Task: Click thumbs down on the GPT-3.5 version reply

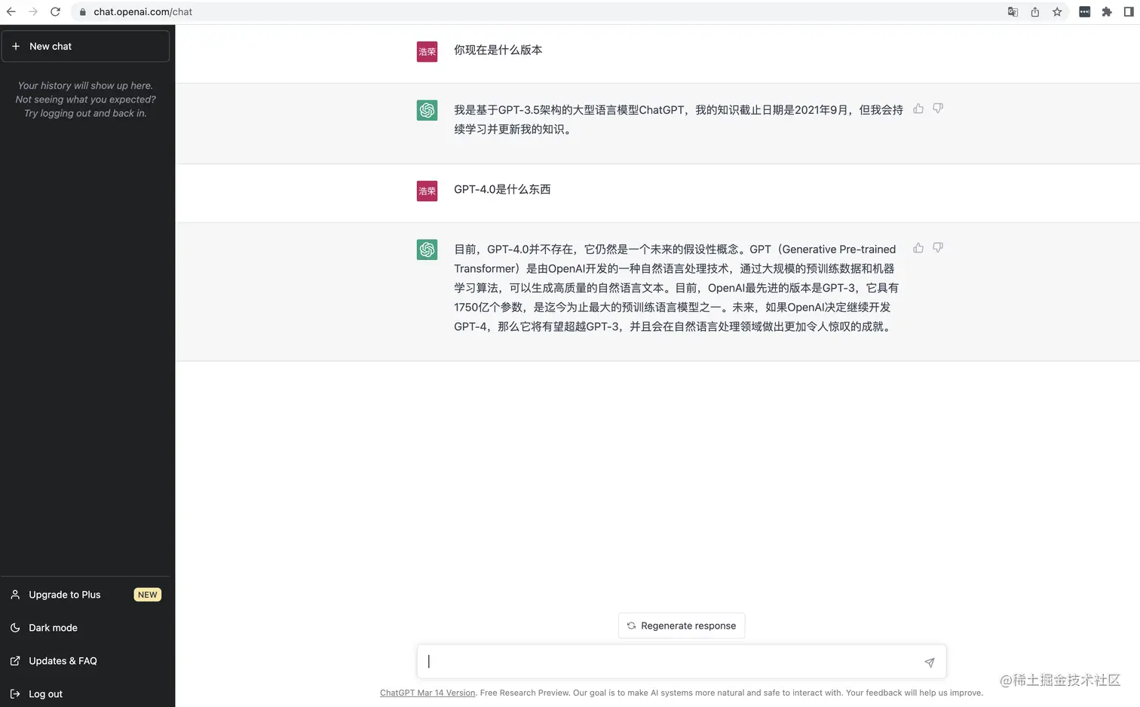Action: 938,109
